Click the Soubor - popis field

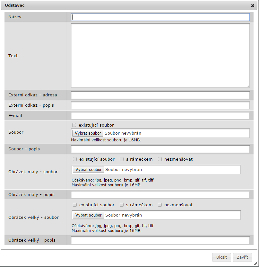click(x=160, y=149)
